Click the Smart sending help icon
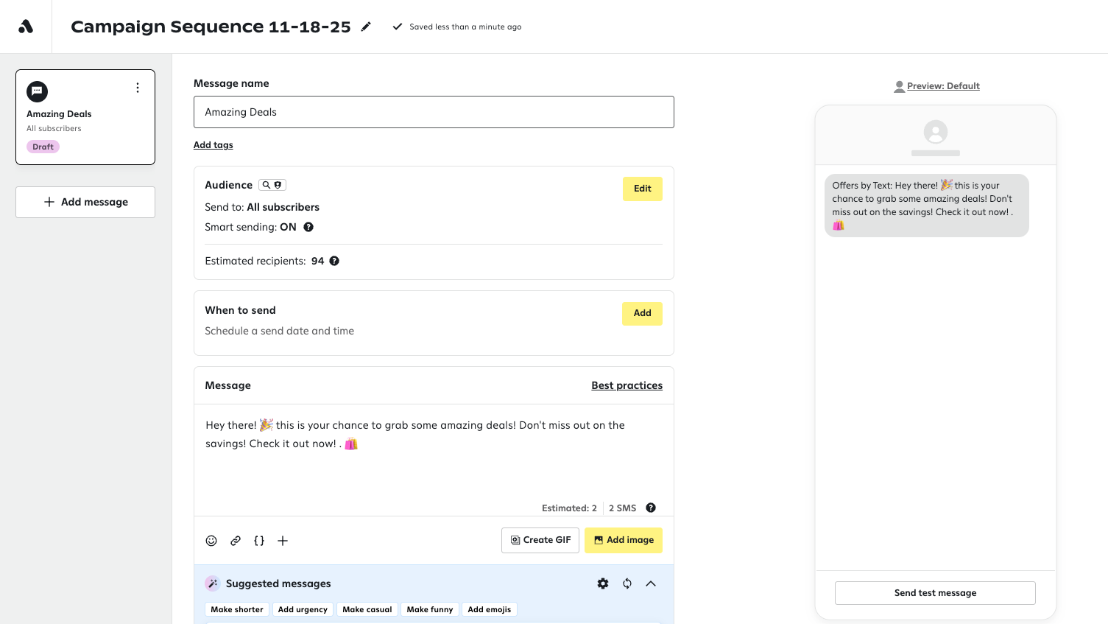This screenshot has height=624, width=1108. [x=308, y=227]
